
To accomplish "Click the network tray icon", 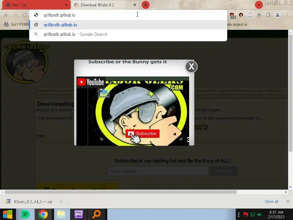I will click(x=253, y=215).
